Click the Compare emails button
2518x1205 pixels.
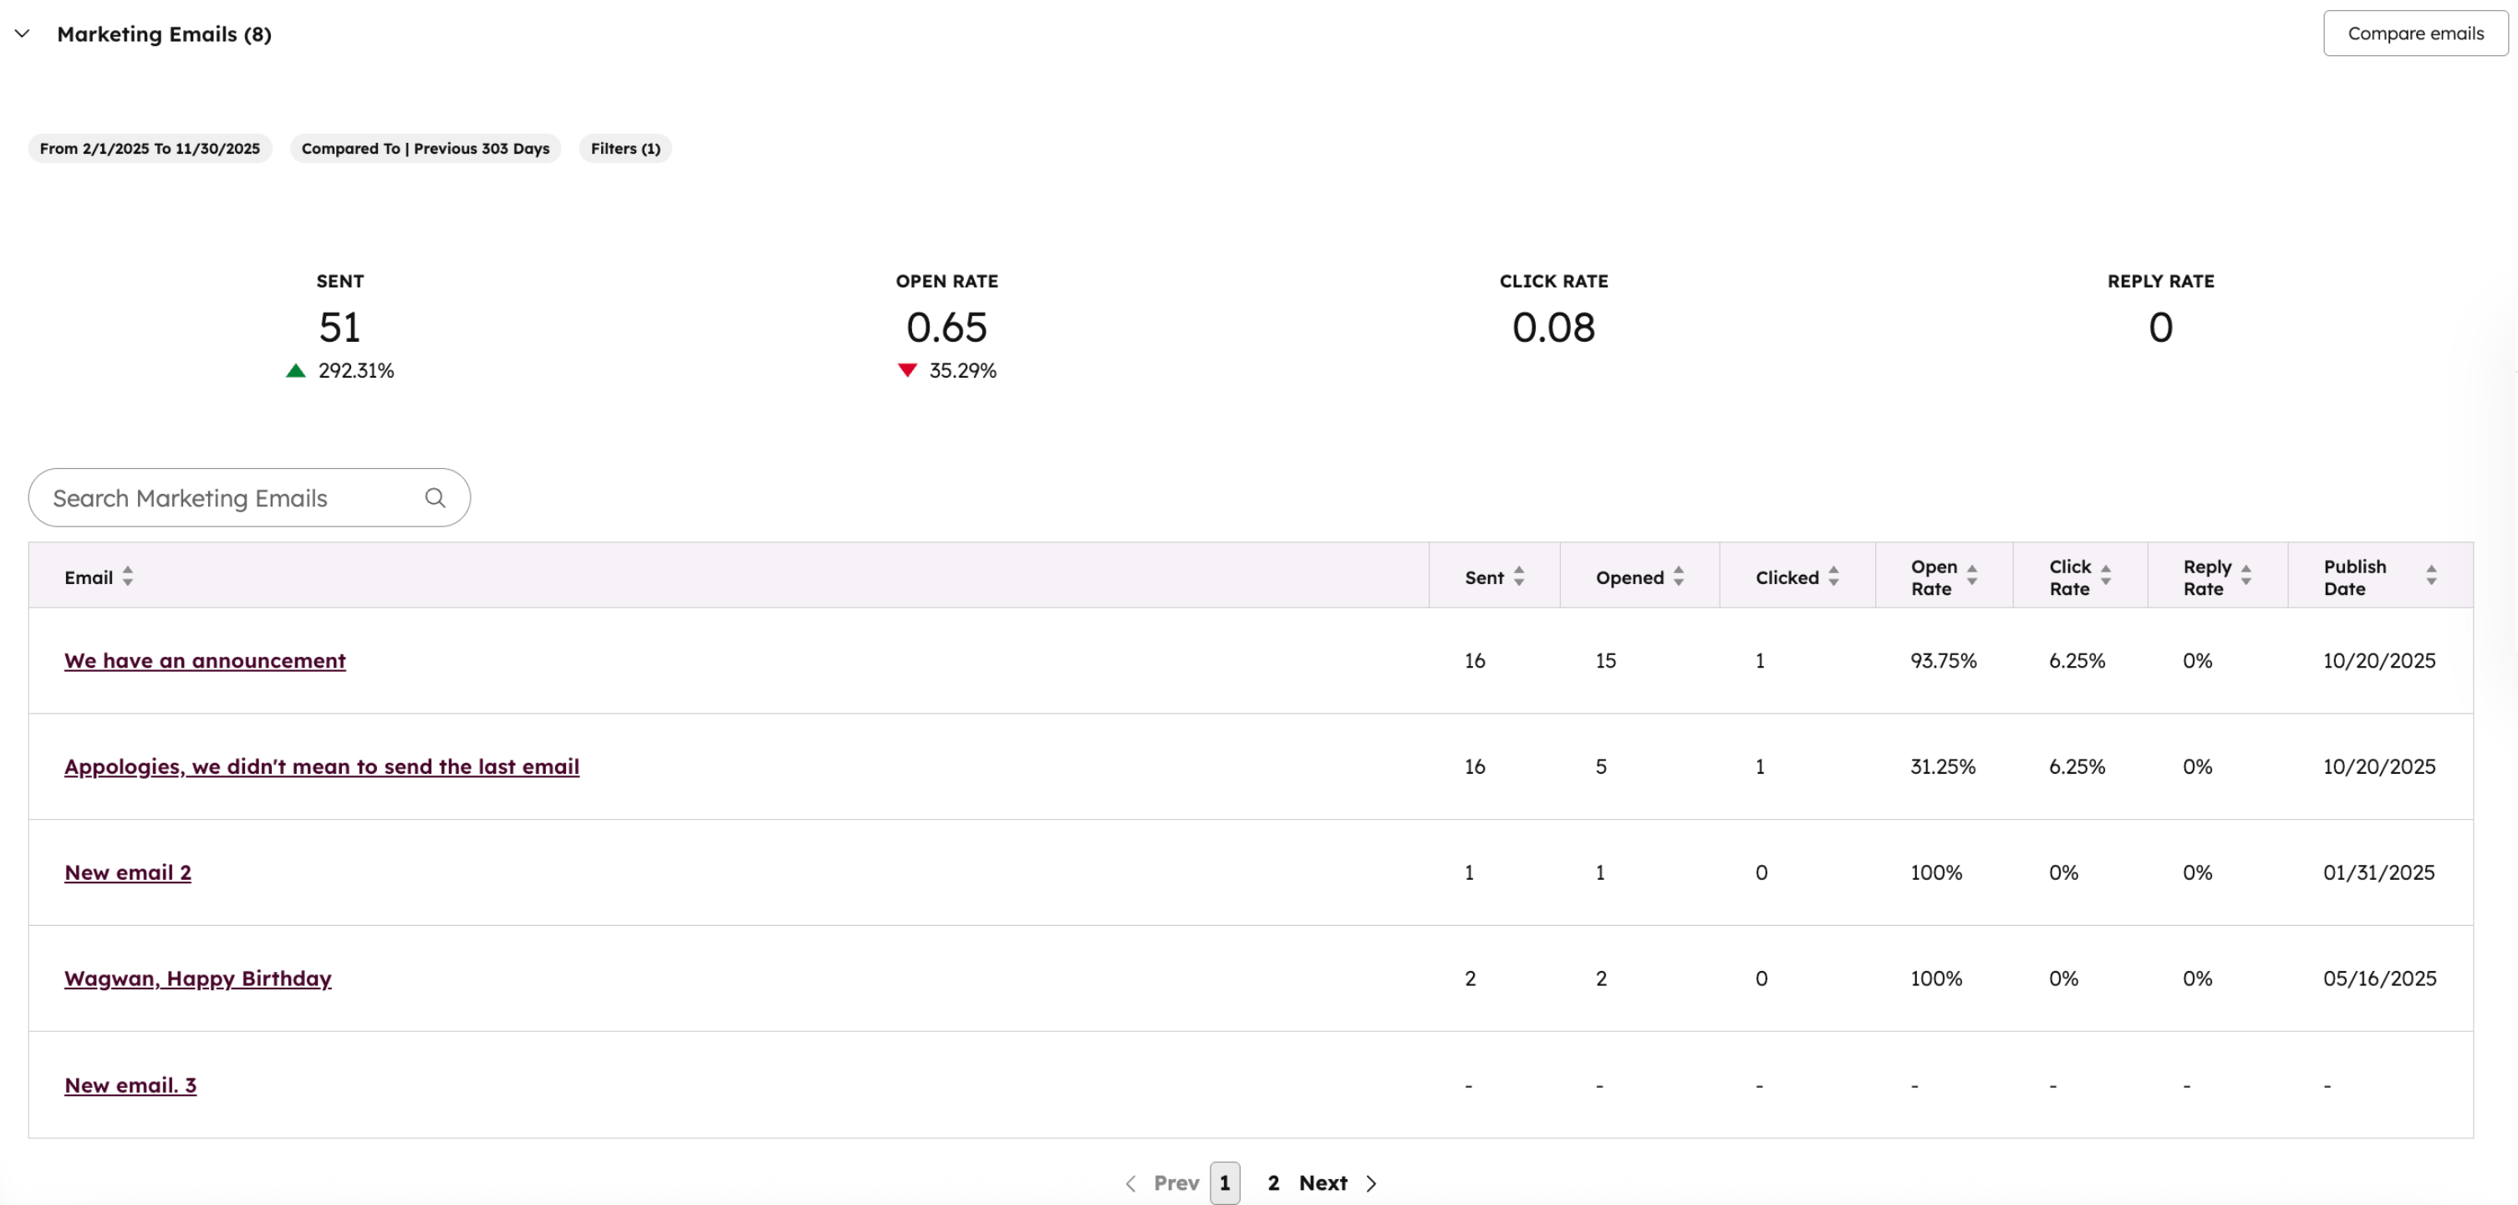2414,33
